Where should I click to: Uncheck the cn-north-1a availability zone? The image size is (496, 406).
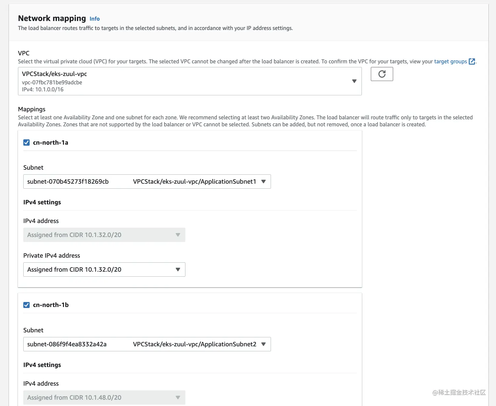pyautogui.click(x=27, y=143)
